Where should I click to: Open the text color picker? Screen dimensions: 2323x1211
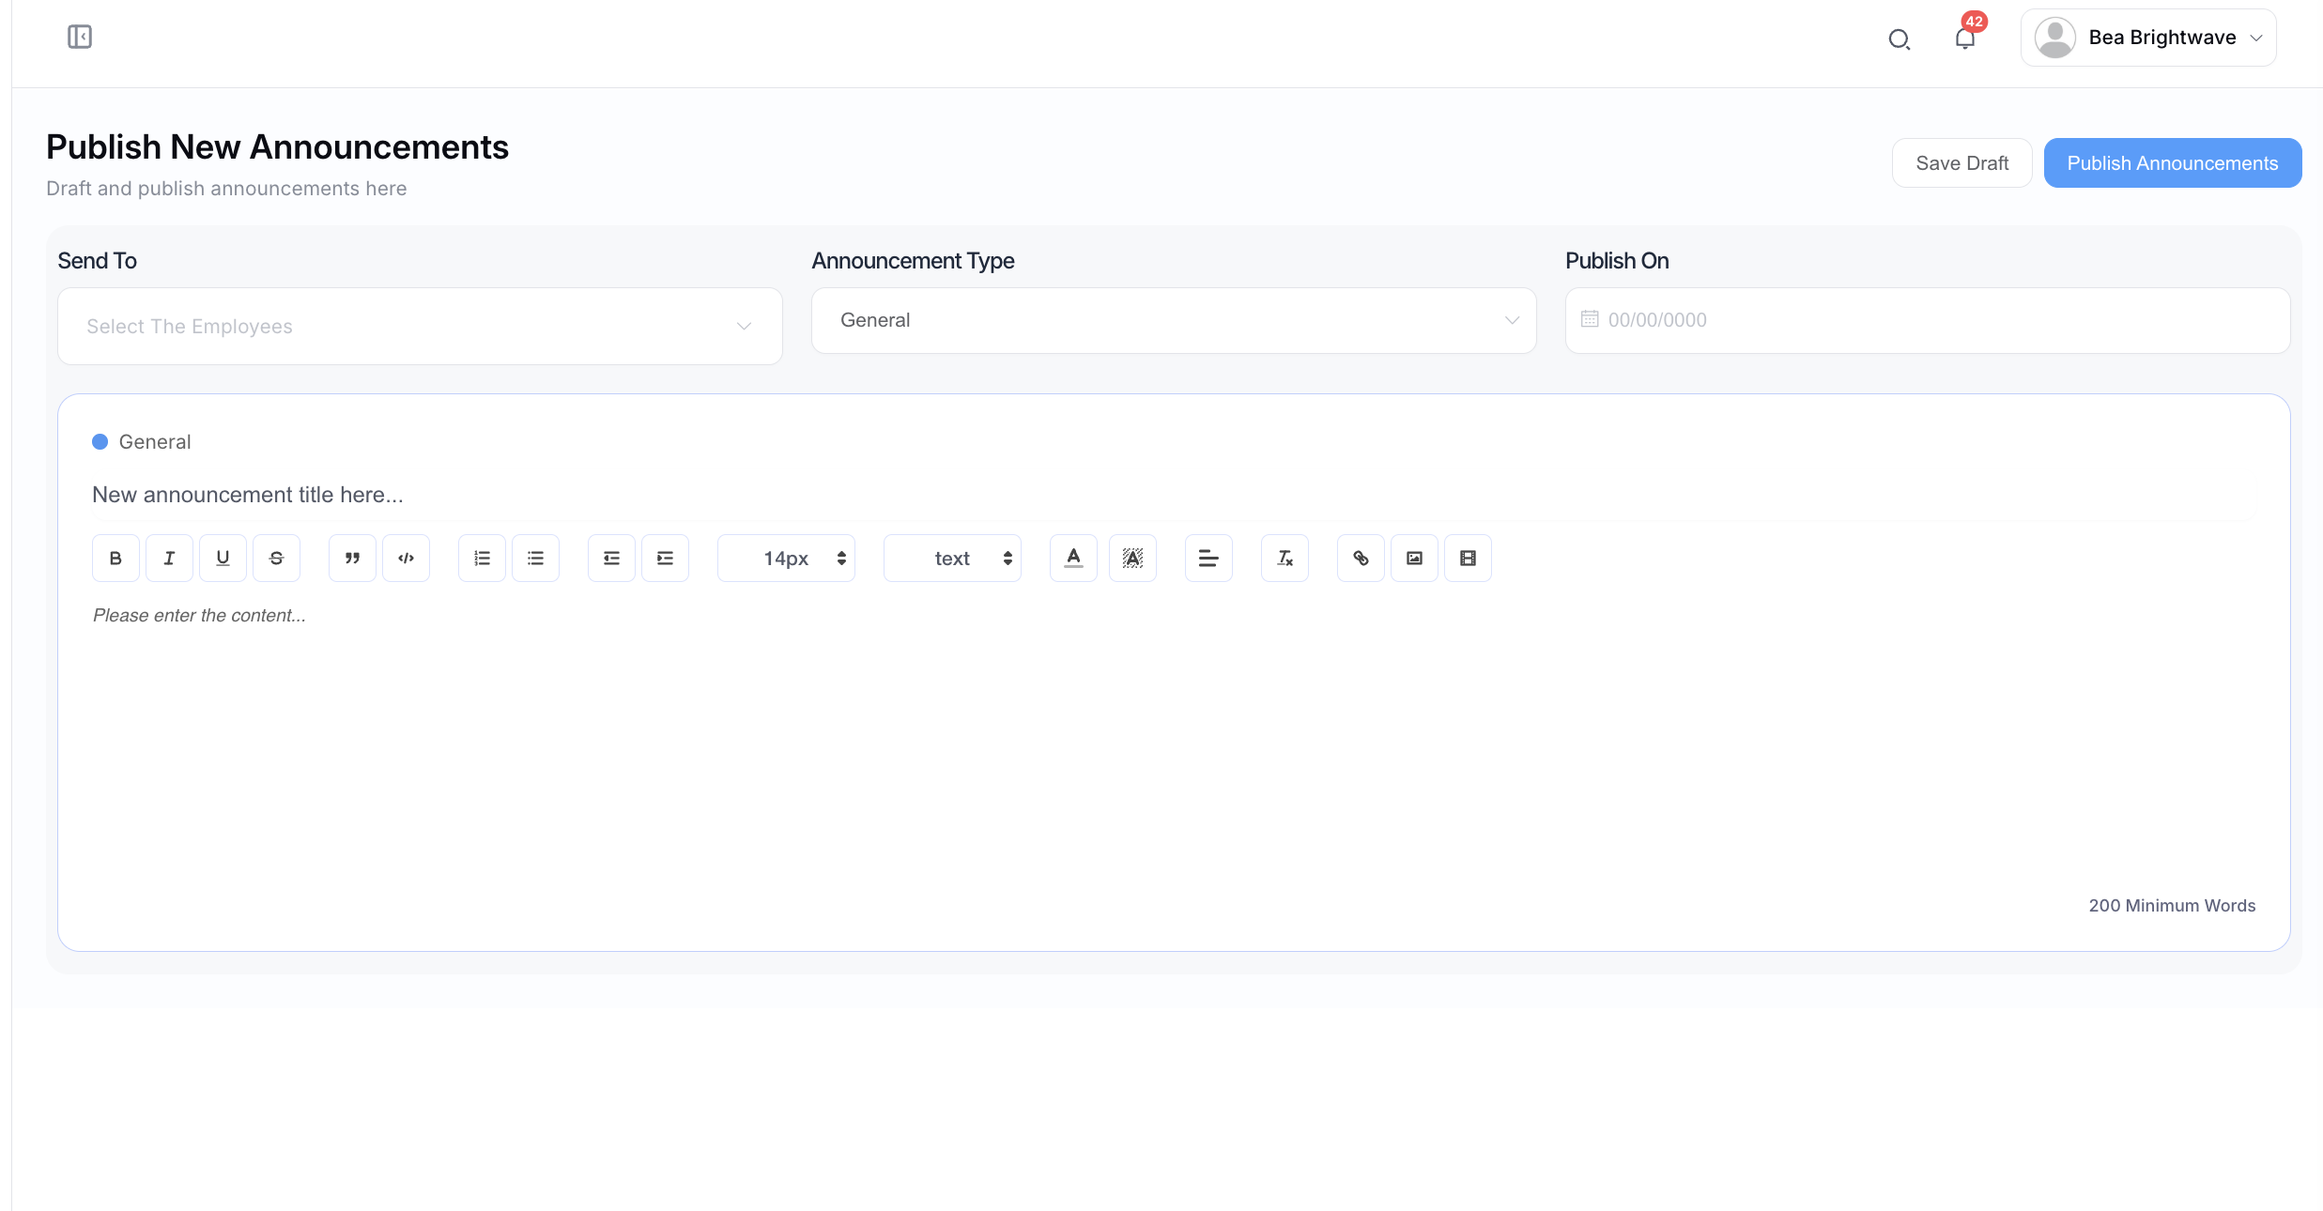(1073, 559)
